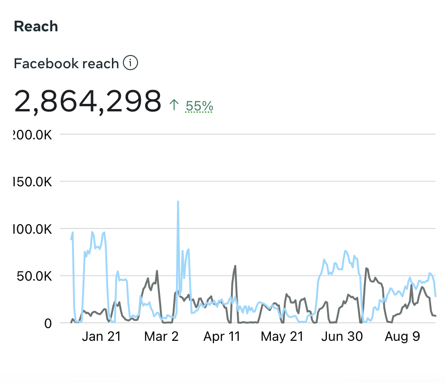Click the tallest light blue spike's peak
This screenshot has height=383, width=445.
(x=178, y=201)
